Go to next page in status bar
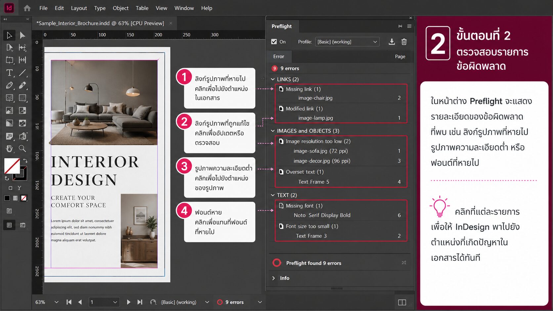Viewport: 553px width, 311px height. click(128, 302)
